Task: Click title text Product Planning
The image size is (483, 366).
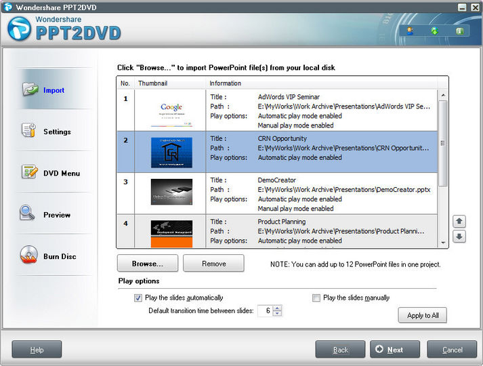Action: 282,222
